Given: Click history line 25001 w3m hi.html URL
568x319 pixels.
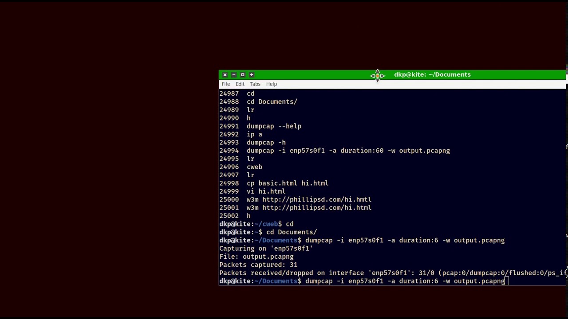Looking at the screenshot, I should click(x=296, y=208).
